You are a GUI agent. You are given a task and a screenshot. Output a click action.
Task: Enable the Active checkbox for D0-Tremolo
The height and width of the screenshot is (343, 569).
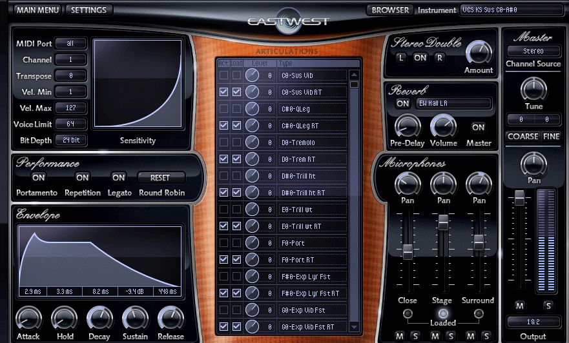coord(223,142)
